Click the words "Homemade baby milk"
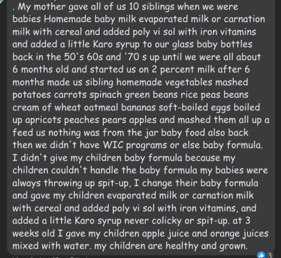281x258 pixels. [90, 19]
